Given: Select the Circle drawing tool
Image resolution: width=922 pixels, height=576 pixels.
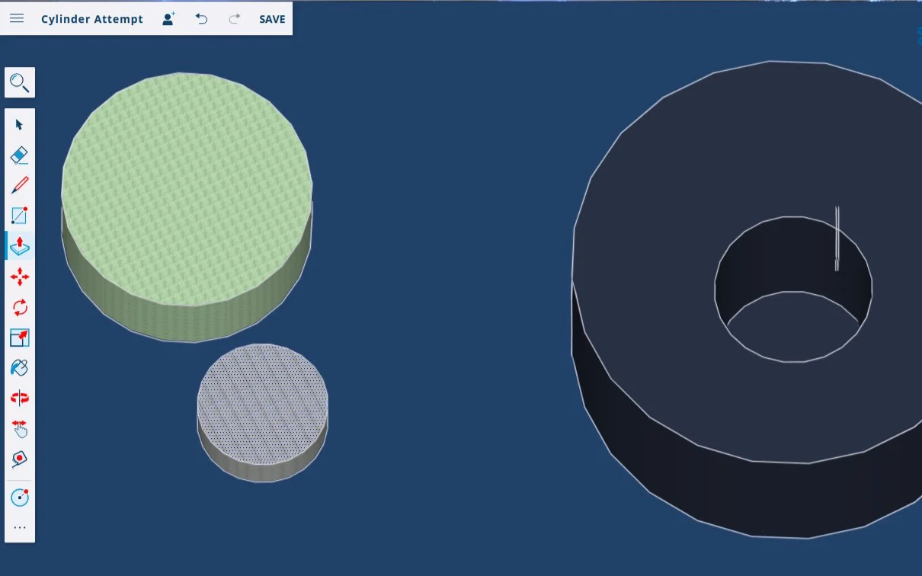Looking at the screenshot, I should (x=20, y=498).
